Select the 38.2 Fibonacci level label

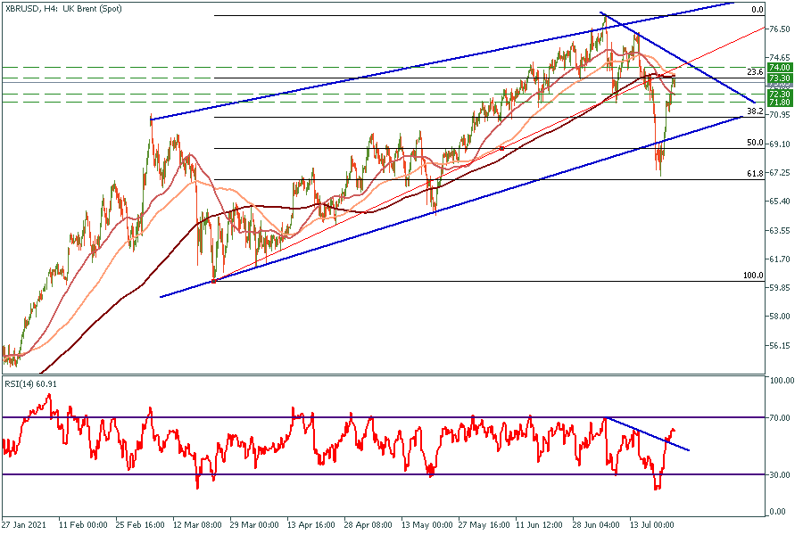click(x=754, y=111)
